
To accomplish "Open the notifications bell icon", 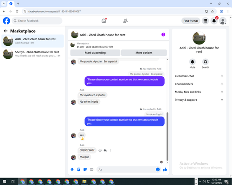I will (x=214, y=21).
